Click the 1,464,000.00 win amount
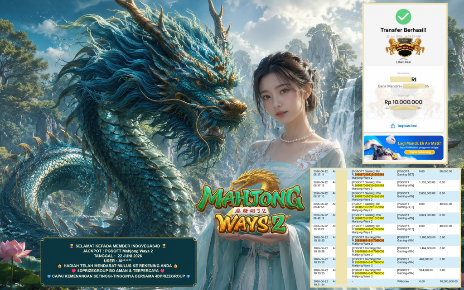This screenshot has height=290, width=464. click(x=427, y=248)
